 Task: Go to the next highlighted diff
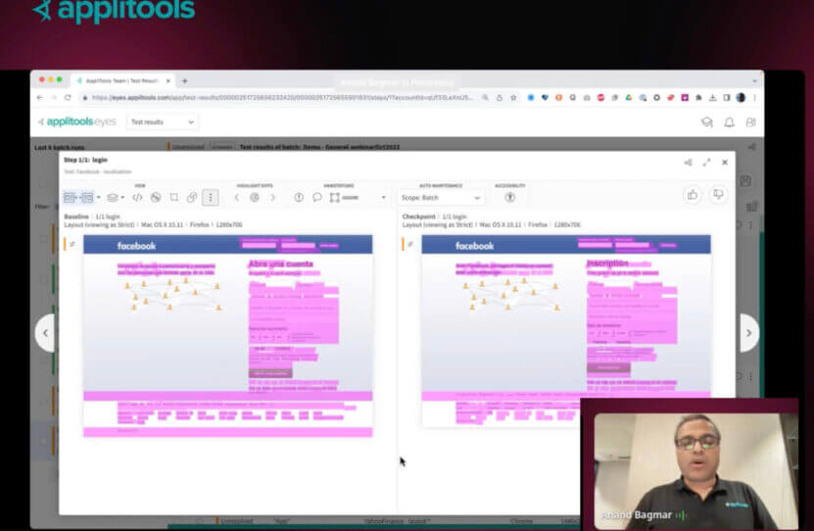click(x=272, y=197)
